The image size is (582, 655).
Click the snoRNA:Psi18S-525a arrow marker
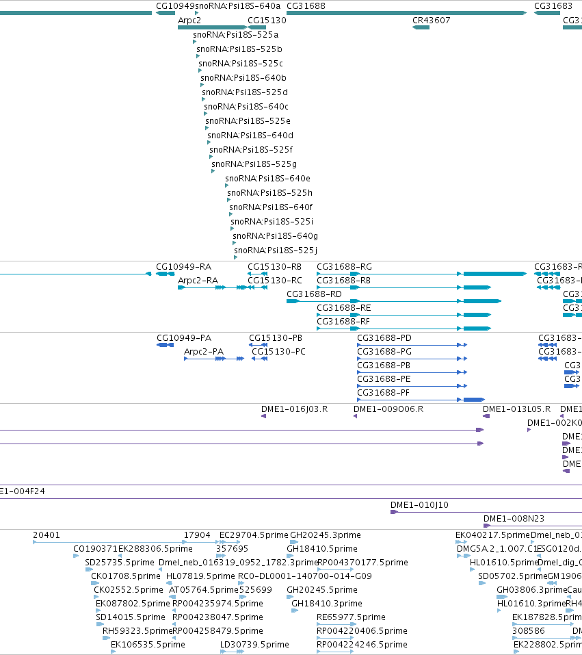(x=194, y=42)
